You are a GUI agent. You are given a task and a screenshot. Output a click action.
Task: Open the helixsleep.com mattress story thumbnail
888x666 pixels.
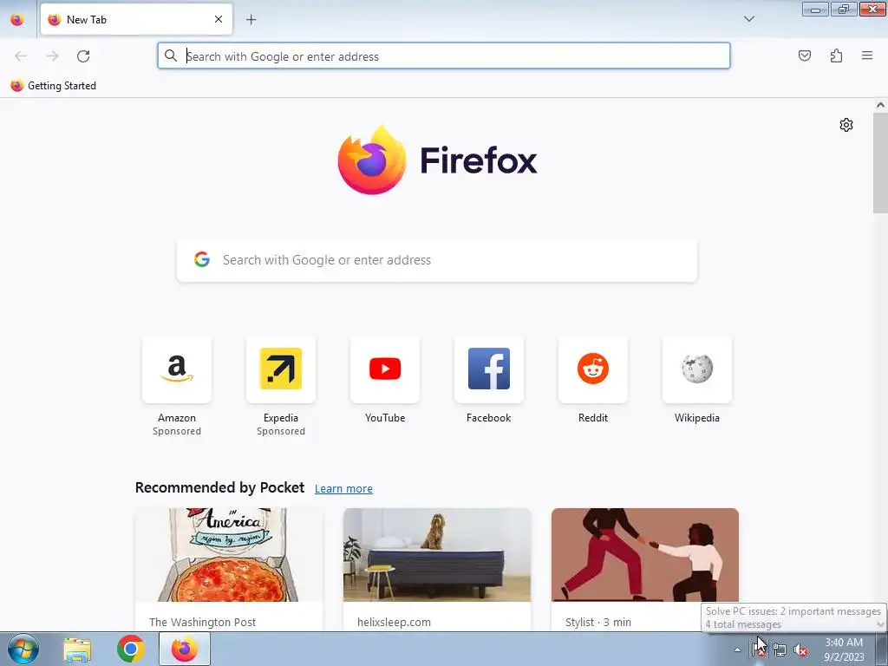coord(437,554)
